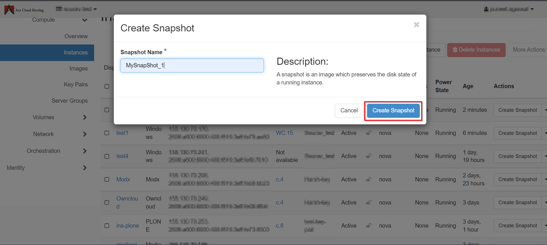Open the Ace Cloud Hosting logo link

(x=24, y=9)
